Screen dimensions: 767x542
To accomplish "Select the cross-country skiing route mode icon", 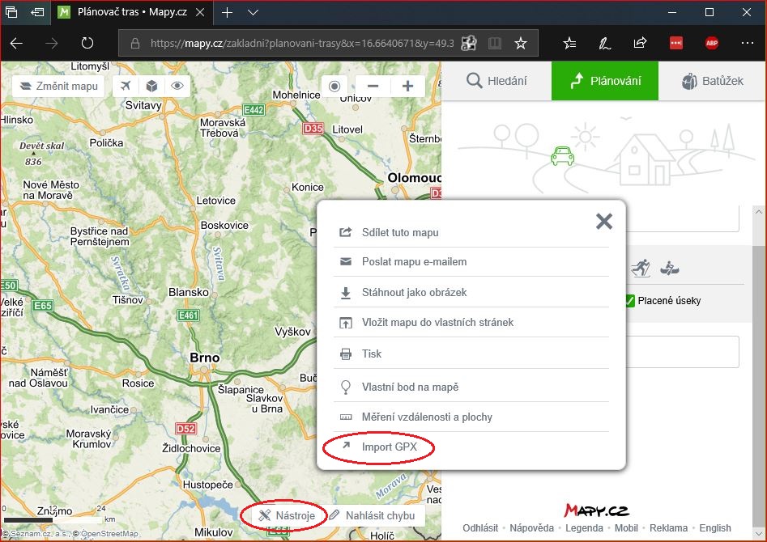I will point(641,268).
